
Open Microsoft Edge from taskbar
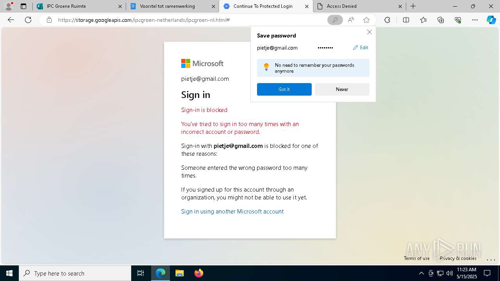point(161,273)
